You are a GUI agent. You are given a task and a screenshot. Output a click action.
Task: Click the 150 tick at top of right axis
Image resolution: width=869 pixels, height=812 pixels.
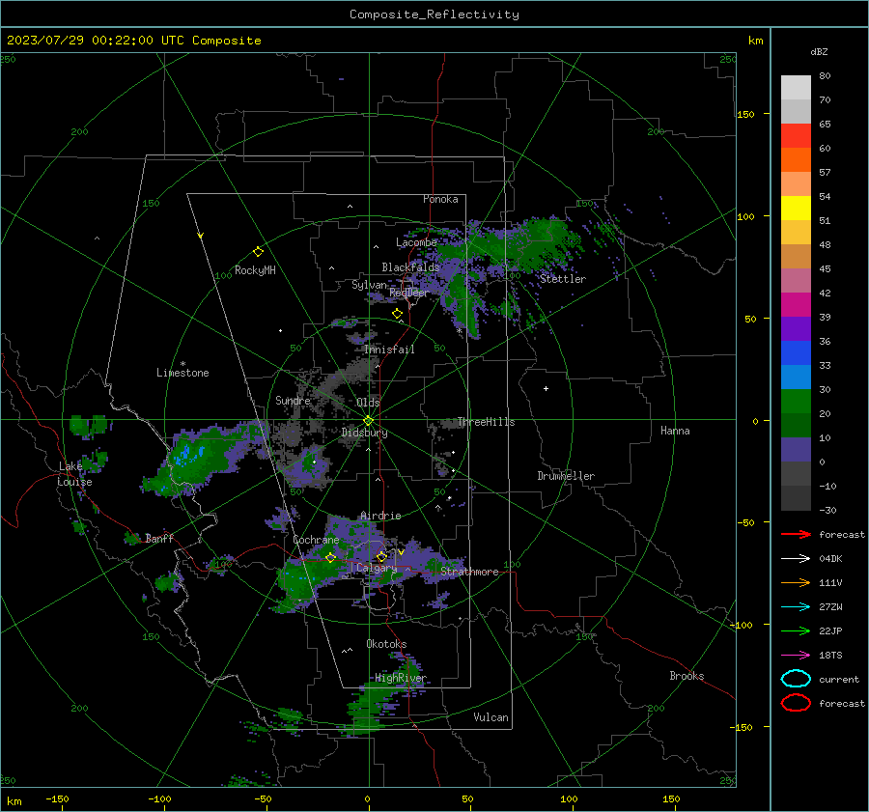pyautogui.click(x=745, y=114)
